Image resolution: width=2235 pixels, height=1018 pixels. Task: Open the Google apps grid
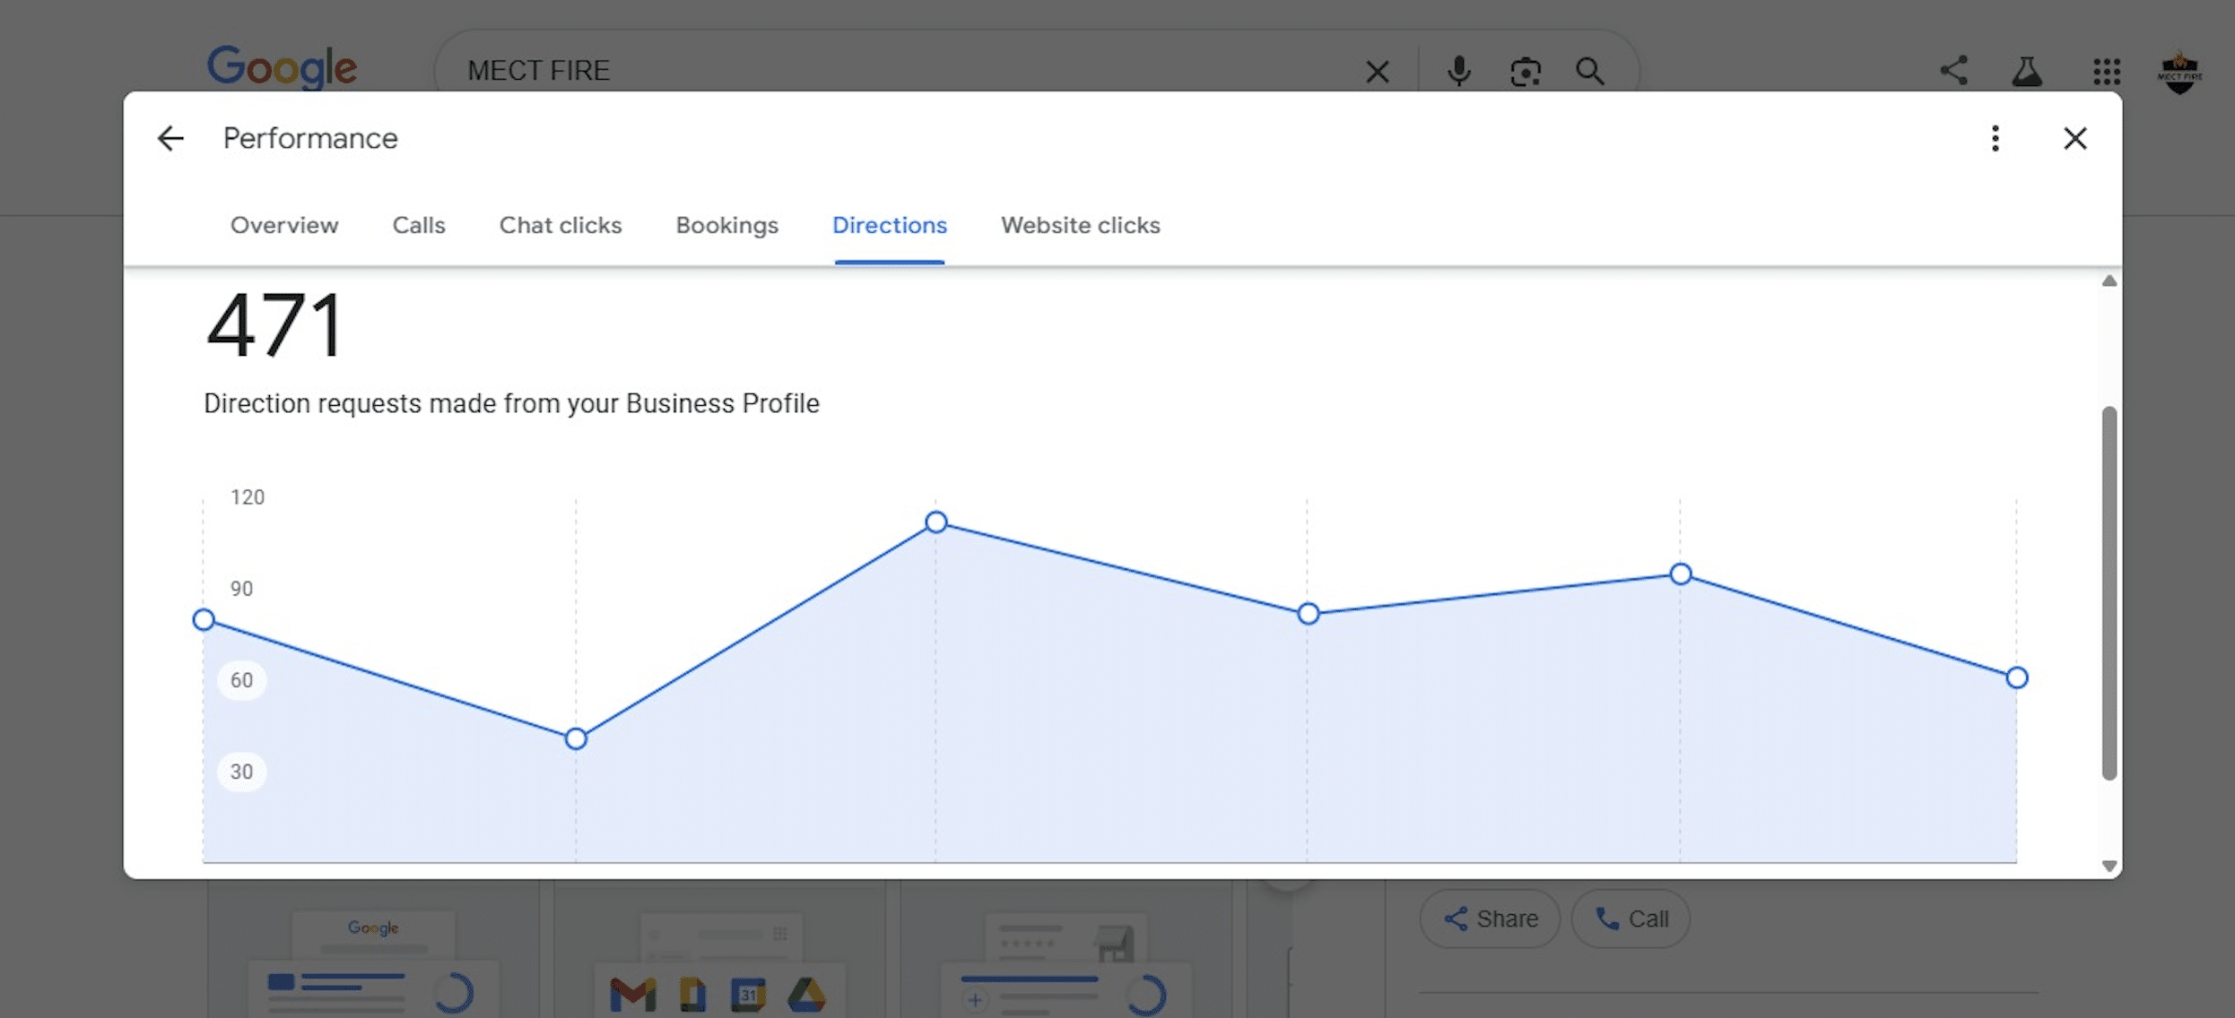point(2107,72)
